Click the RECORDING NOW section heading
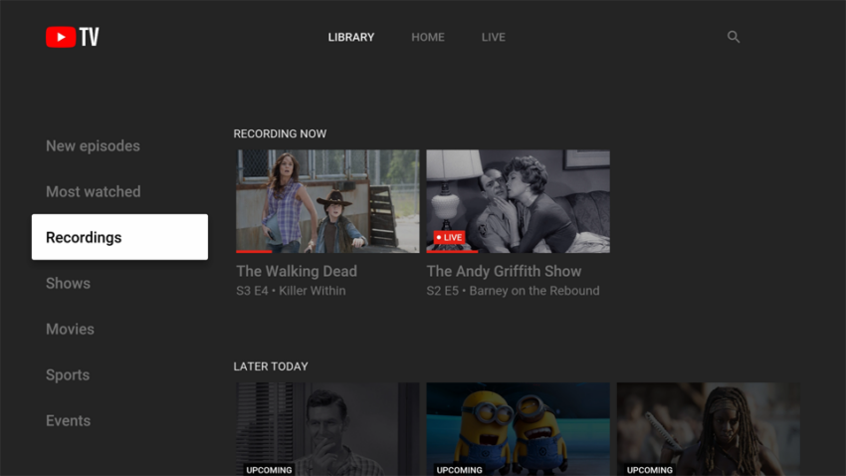 (x=280, y=133)
